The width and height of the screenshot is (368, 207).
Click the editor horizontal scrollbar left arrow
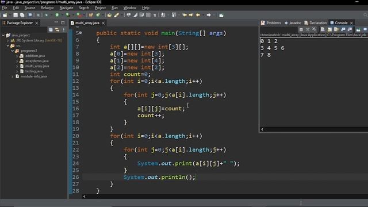84,197
